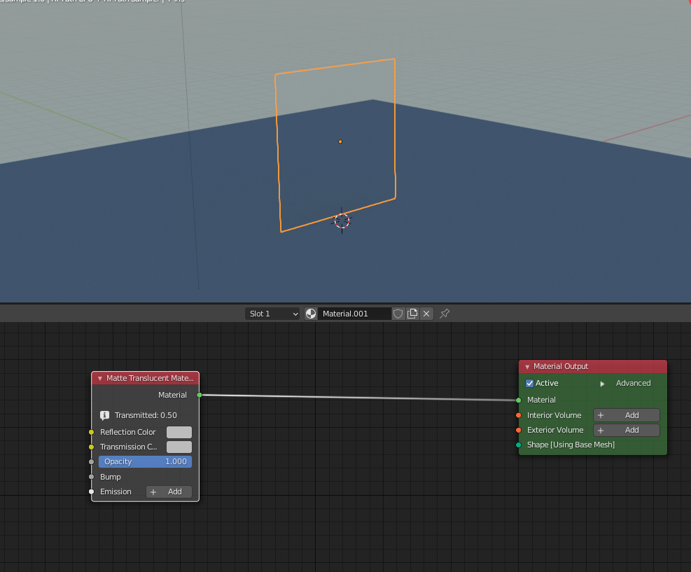Screen dimensions: 691x572
Task: Click the Material input socket of Output node
Action: pyautogui.click(x=519, y=400)
